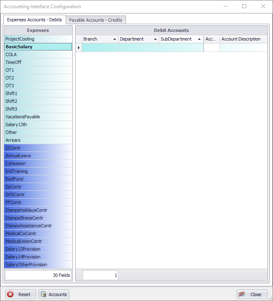273x301 pixels.
Task: Choose the Shift2 expense row
Action: click(x=38, y=101)
